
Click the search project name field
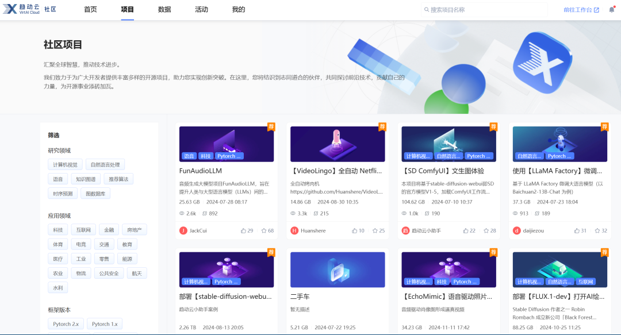(x=484, y=10)
